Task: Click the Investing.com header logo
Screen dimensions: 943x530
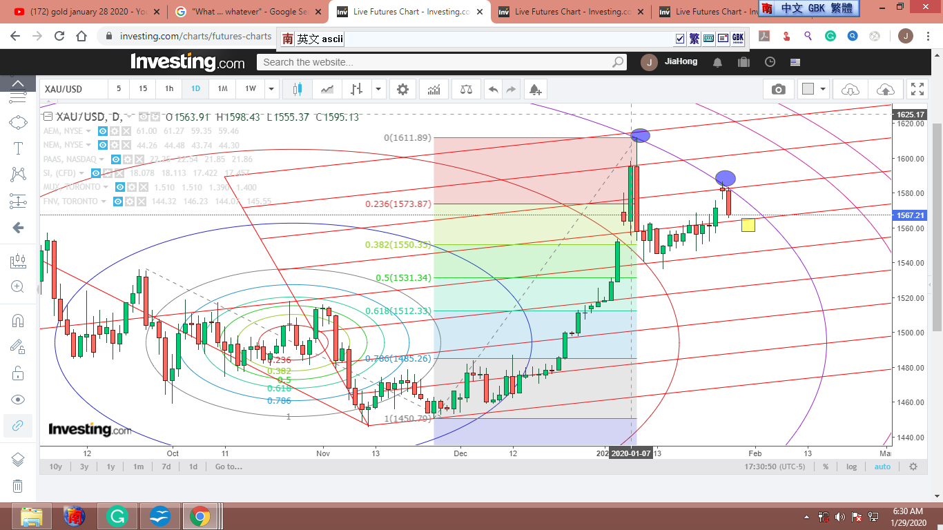Action: tap(188, 62)
